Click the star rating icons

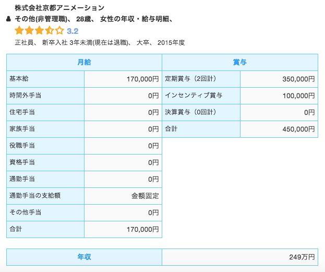click(x=40, y=31)
